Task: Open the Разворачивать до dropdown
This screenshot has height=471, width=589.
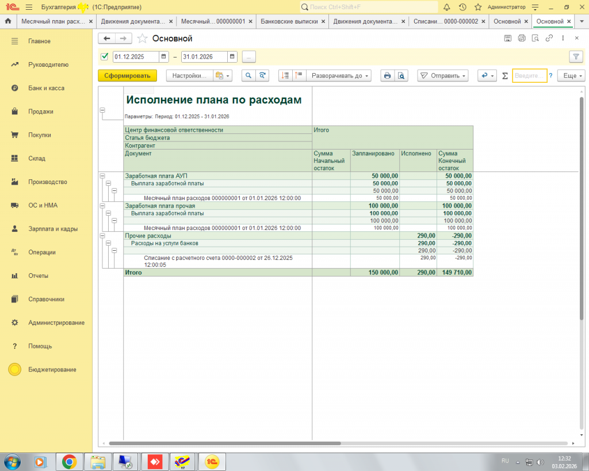Action: click(x=338, y=75)
